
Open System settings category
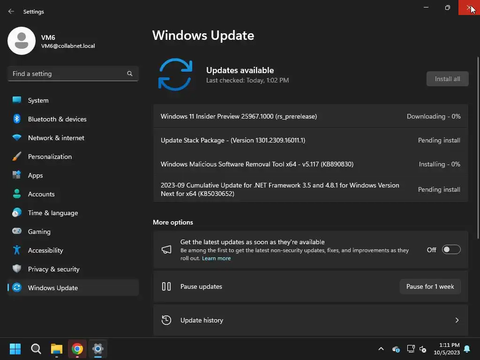coord(73,100)
